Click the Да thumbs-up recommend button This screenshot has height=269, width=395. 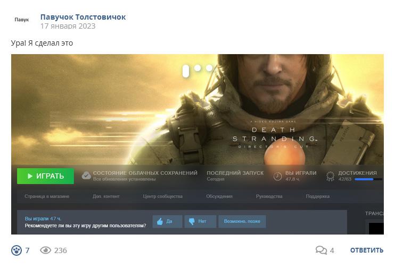pyautogui.click(x=167, y=222)
